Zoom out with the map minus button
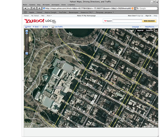 [26, 53]
